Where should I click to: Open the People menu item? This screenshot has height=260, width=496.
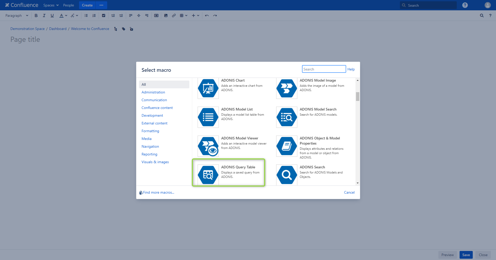pos(68,5)
